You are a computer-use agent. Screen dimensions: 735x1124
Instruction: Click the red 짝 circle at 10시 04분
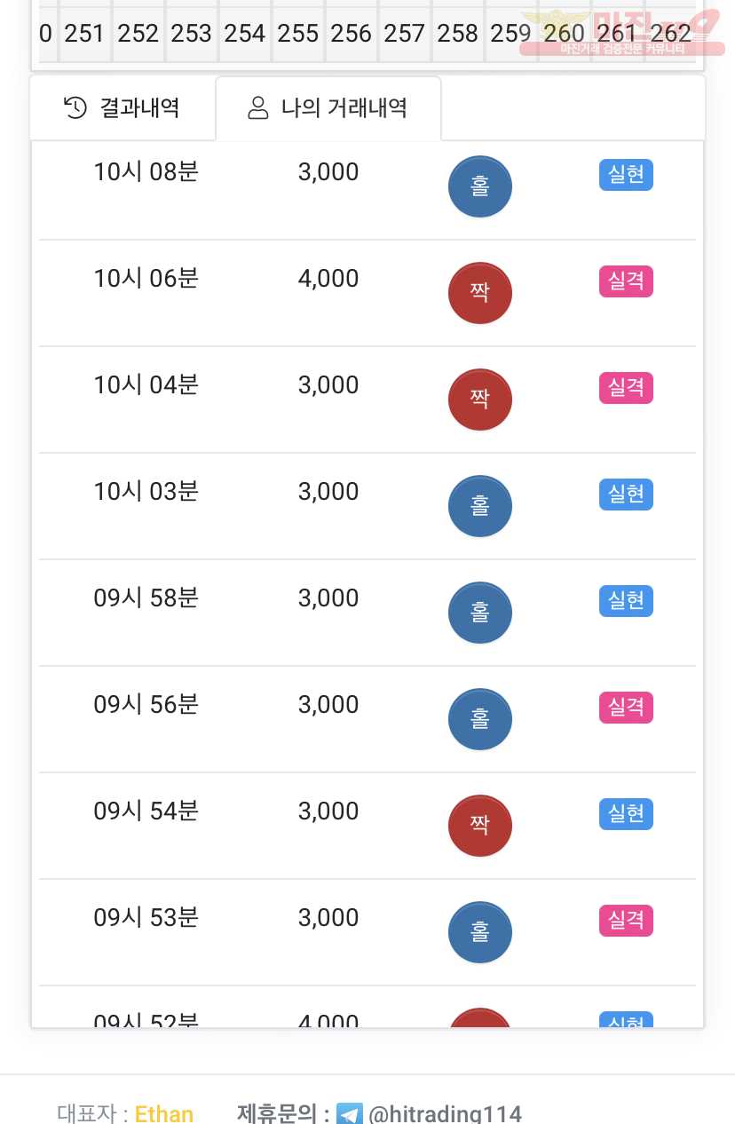pyautogui.click(x=480, y=400)
